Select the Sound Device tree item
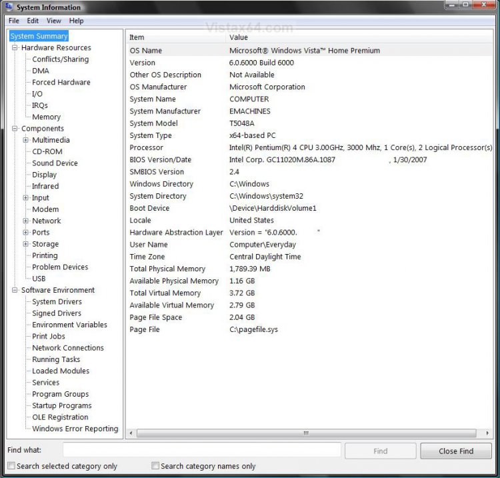Viewport: 500px width, 478px height. point(55,163)
